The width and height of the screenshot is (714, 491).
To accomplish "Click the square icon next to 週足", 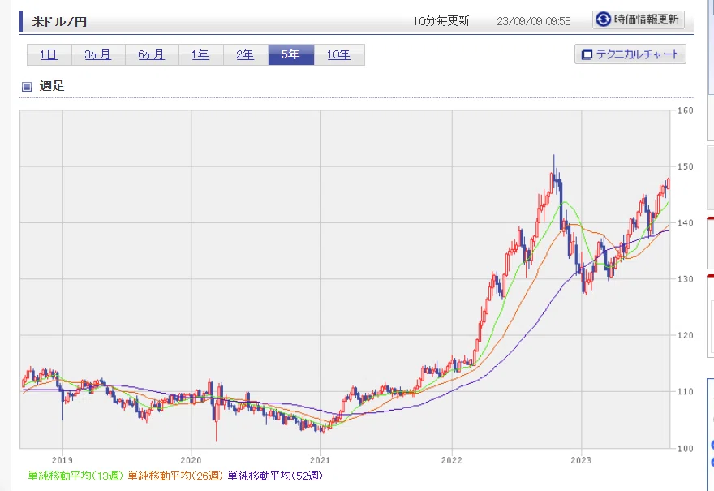I will click(x=27, y=86).
